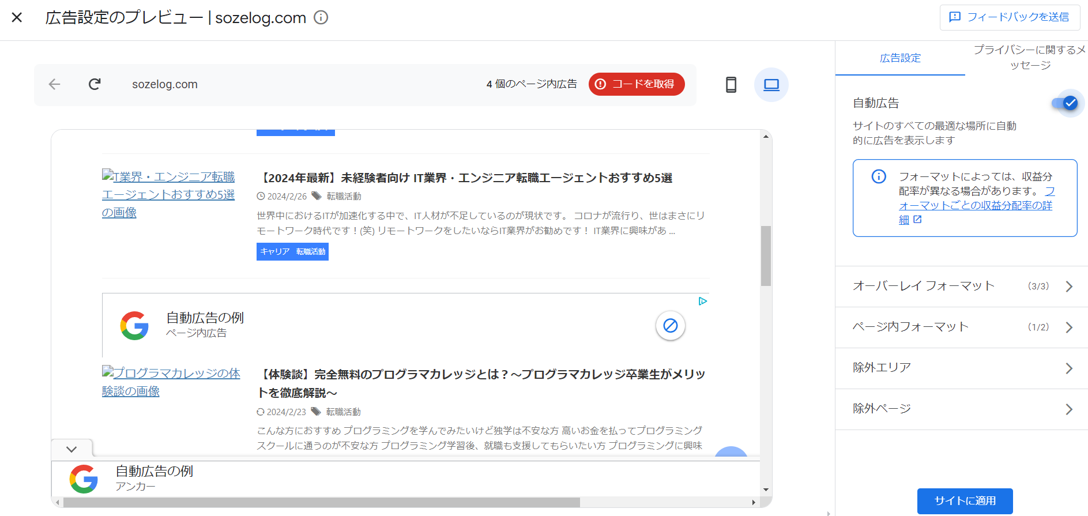Click the scroll down arrow in preview
The image size is (1088, 516).
pos(766,490)
